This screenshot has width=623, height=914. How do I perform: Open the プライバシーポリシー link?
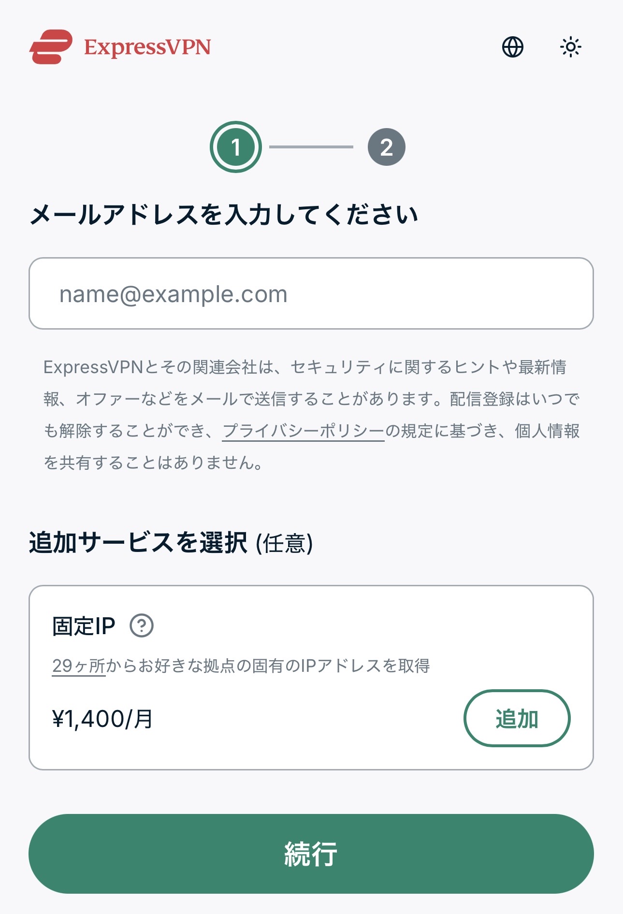click(x=304, y=431)
